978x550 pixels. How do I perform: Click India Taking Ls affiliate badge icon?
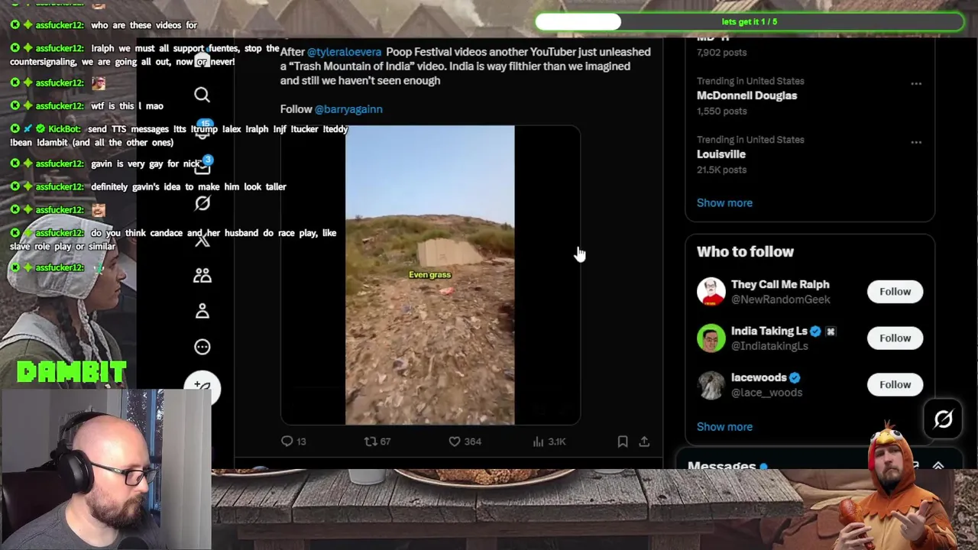pyautogui.click(x=831, y=332)
